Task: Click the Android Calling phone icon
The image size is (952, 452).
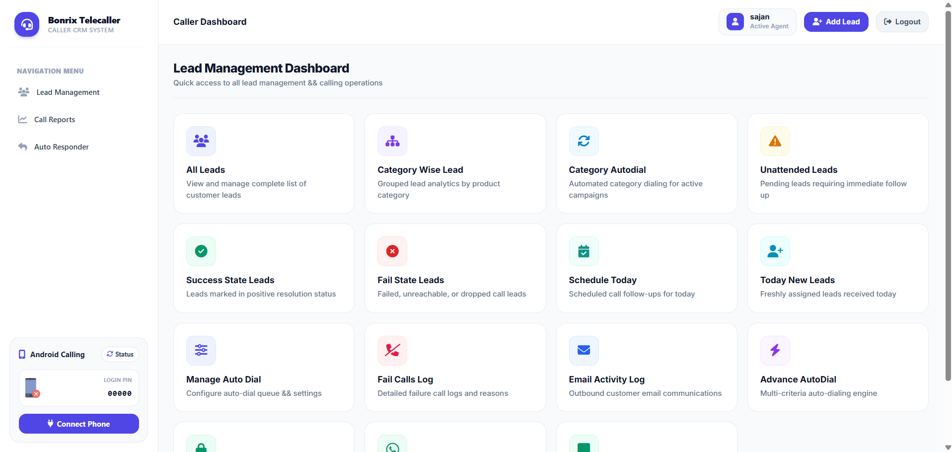Action: tap(22, 354)
